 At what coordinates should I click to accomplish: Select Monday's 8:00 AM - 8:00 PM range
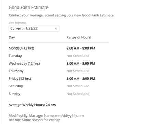click(81, 48)
